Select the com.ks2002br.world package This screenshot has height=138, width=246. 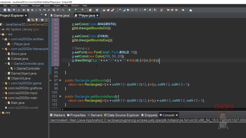[x=23, y=108]
